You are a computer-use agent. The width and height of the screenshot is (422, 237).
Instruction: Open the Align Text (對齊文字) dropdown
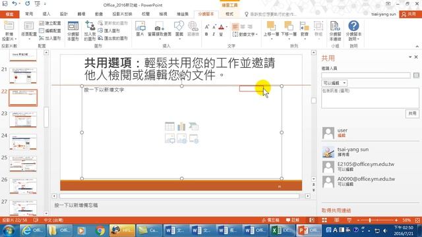245,34
